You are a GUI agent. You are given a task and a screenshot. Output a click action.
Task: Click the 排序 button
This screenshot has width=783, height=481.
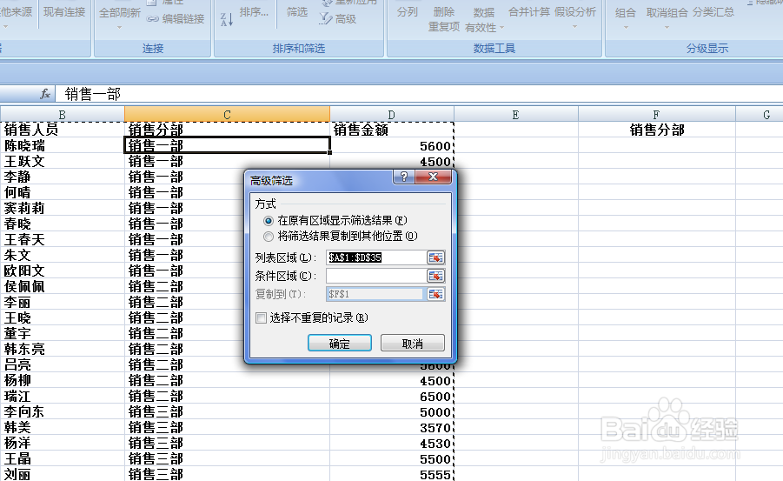[x=254, y=12]
